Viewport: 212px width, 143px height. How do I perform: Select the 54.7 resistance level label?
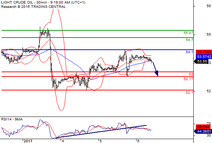(x=189, y=40)
